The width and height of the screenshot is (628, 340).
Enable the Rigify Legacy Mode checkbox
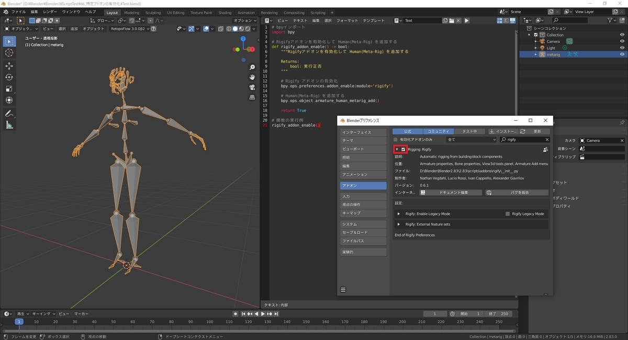(508, 214)
